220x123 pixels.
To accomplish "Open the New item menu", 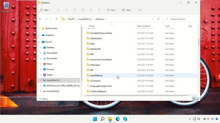I will point(45,10).
